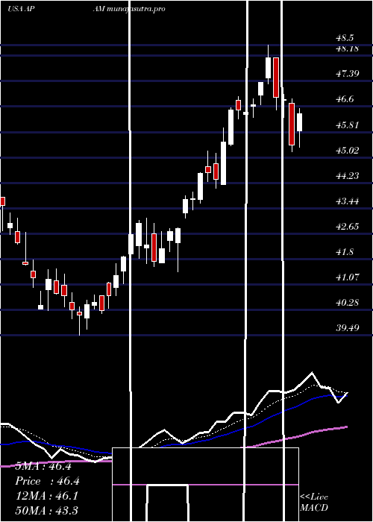The width and height of the screenshot is (373, 522).
Task: Click the 48.5 price axis label
Action: click(346, 38)
